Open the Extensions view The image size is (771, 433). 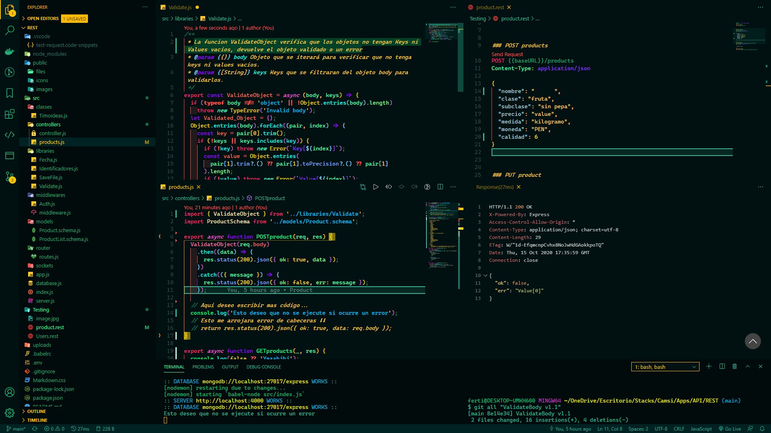pos(10,114)
